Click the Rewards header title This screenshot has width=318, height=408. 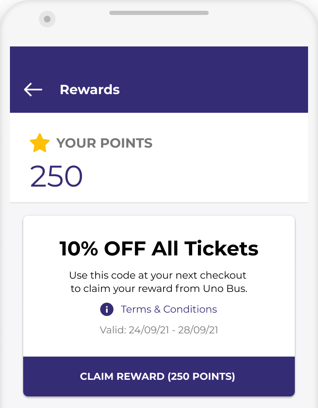pyautogui.click(x=90, y=90)
